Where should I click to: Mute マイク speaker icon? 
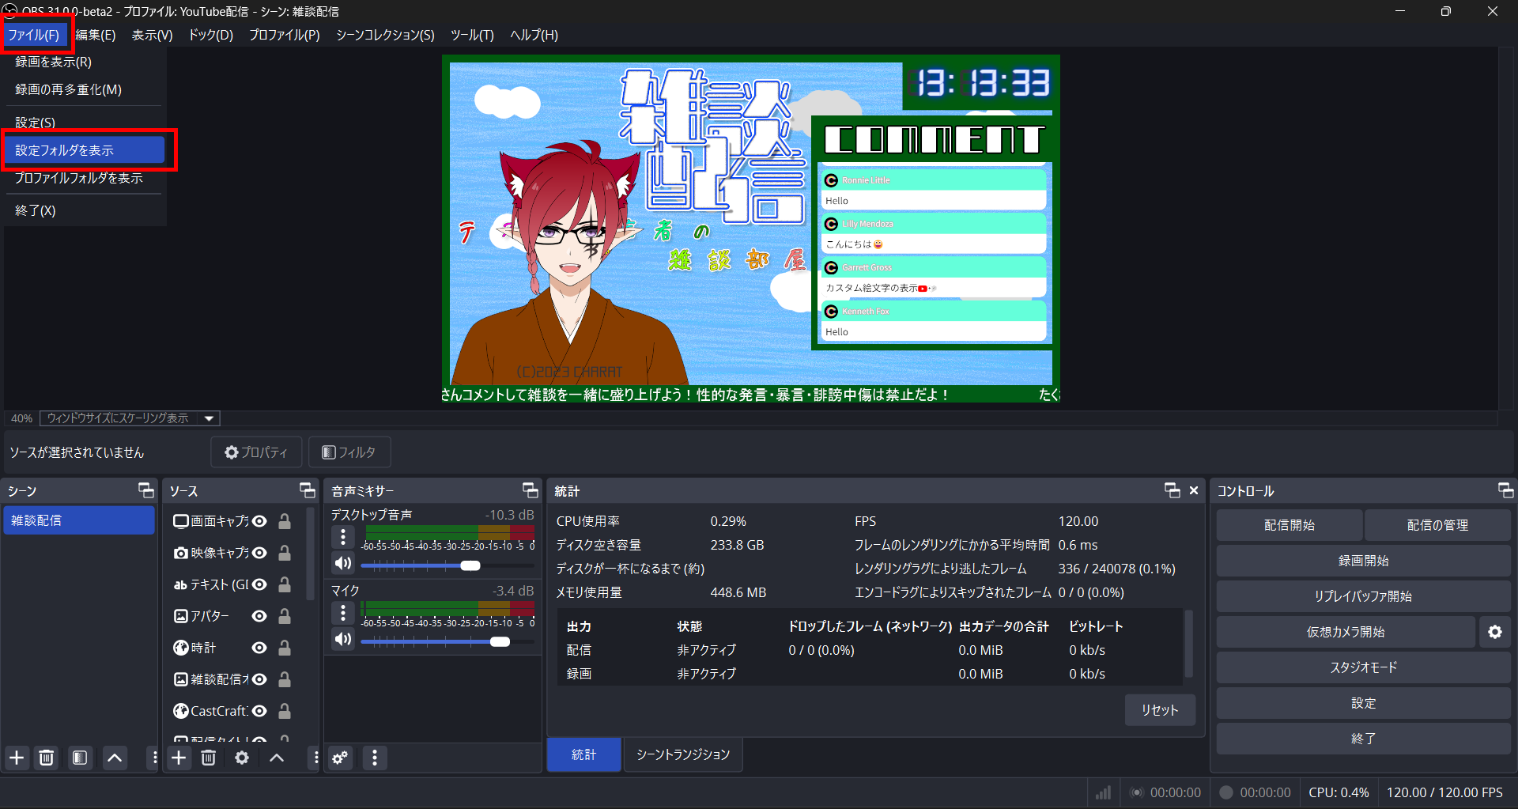point(343,639)
